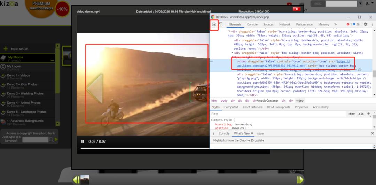The image size is (376, 185).
Task: Click the yellow next arrow in filmstrip
Action: [300, 179]
